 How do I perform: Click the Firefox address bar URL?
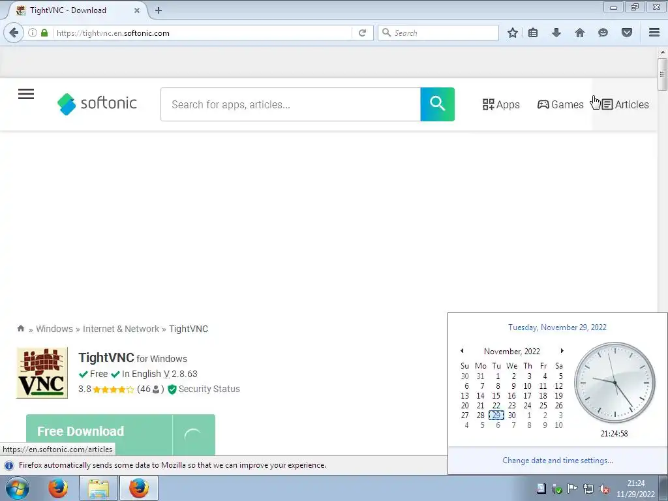(x=202, y=33)
